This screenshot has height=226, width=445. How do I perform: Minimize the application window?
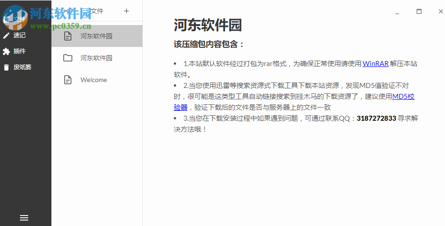pyautogui.click(x=397, y=13)
